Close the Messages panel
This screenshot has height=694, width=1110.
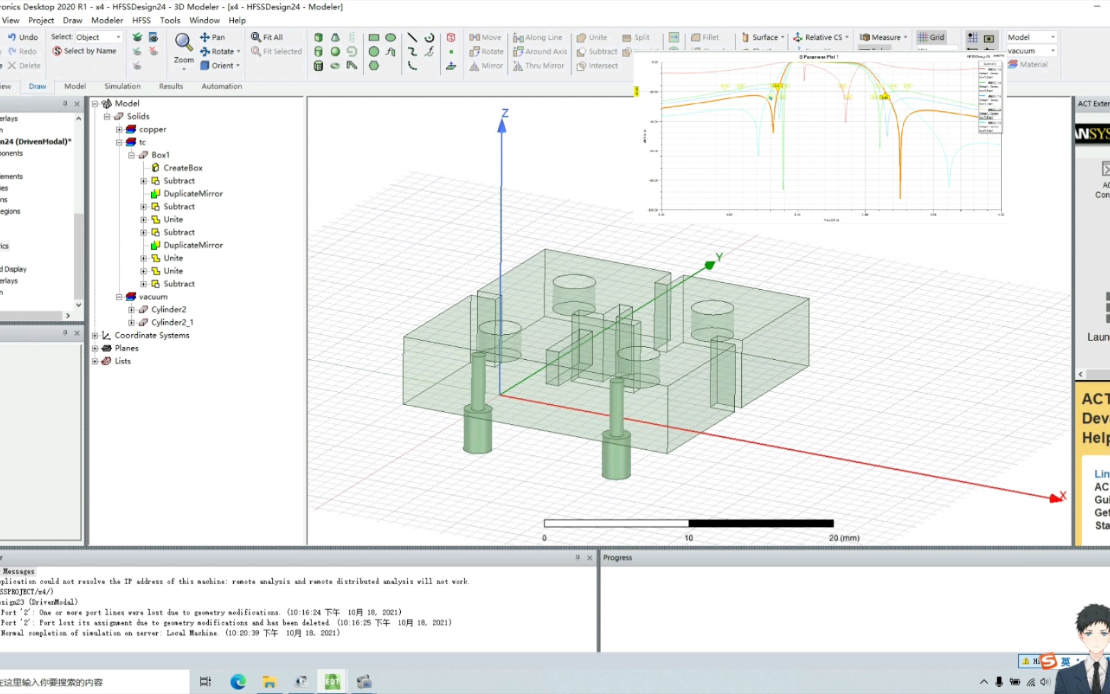point(590,558)
